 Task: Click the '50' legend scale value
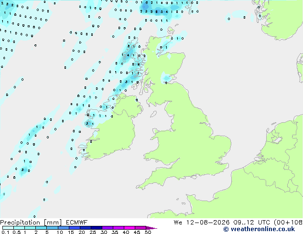pos(148,232)
